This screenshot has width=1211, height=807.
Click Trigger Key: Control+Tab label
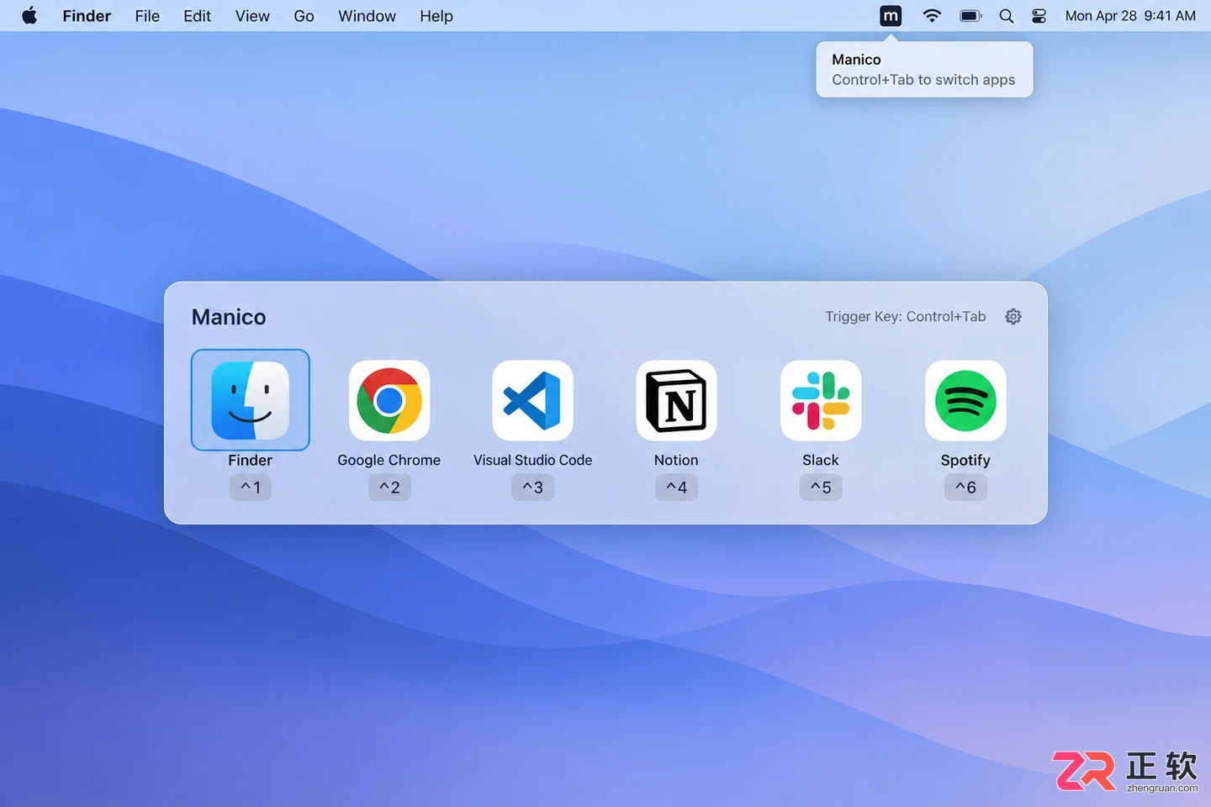coord(905,316)
